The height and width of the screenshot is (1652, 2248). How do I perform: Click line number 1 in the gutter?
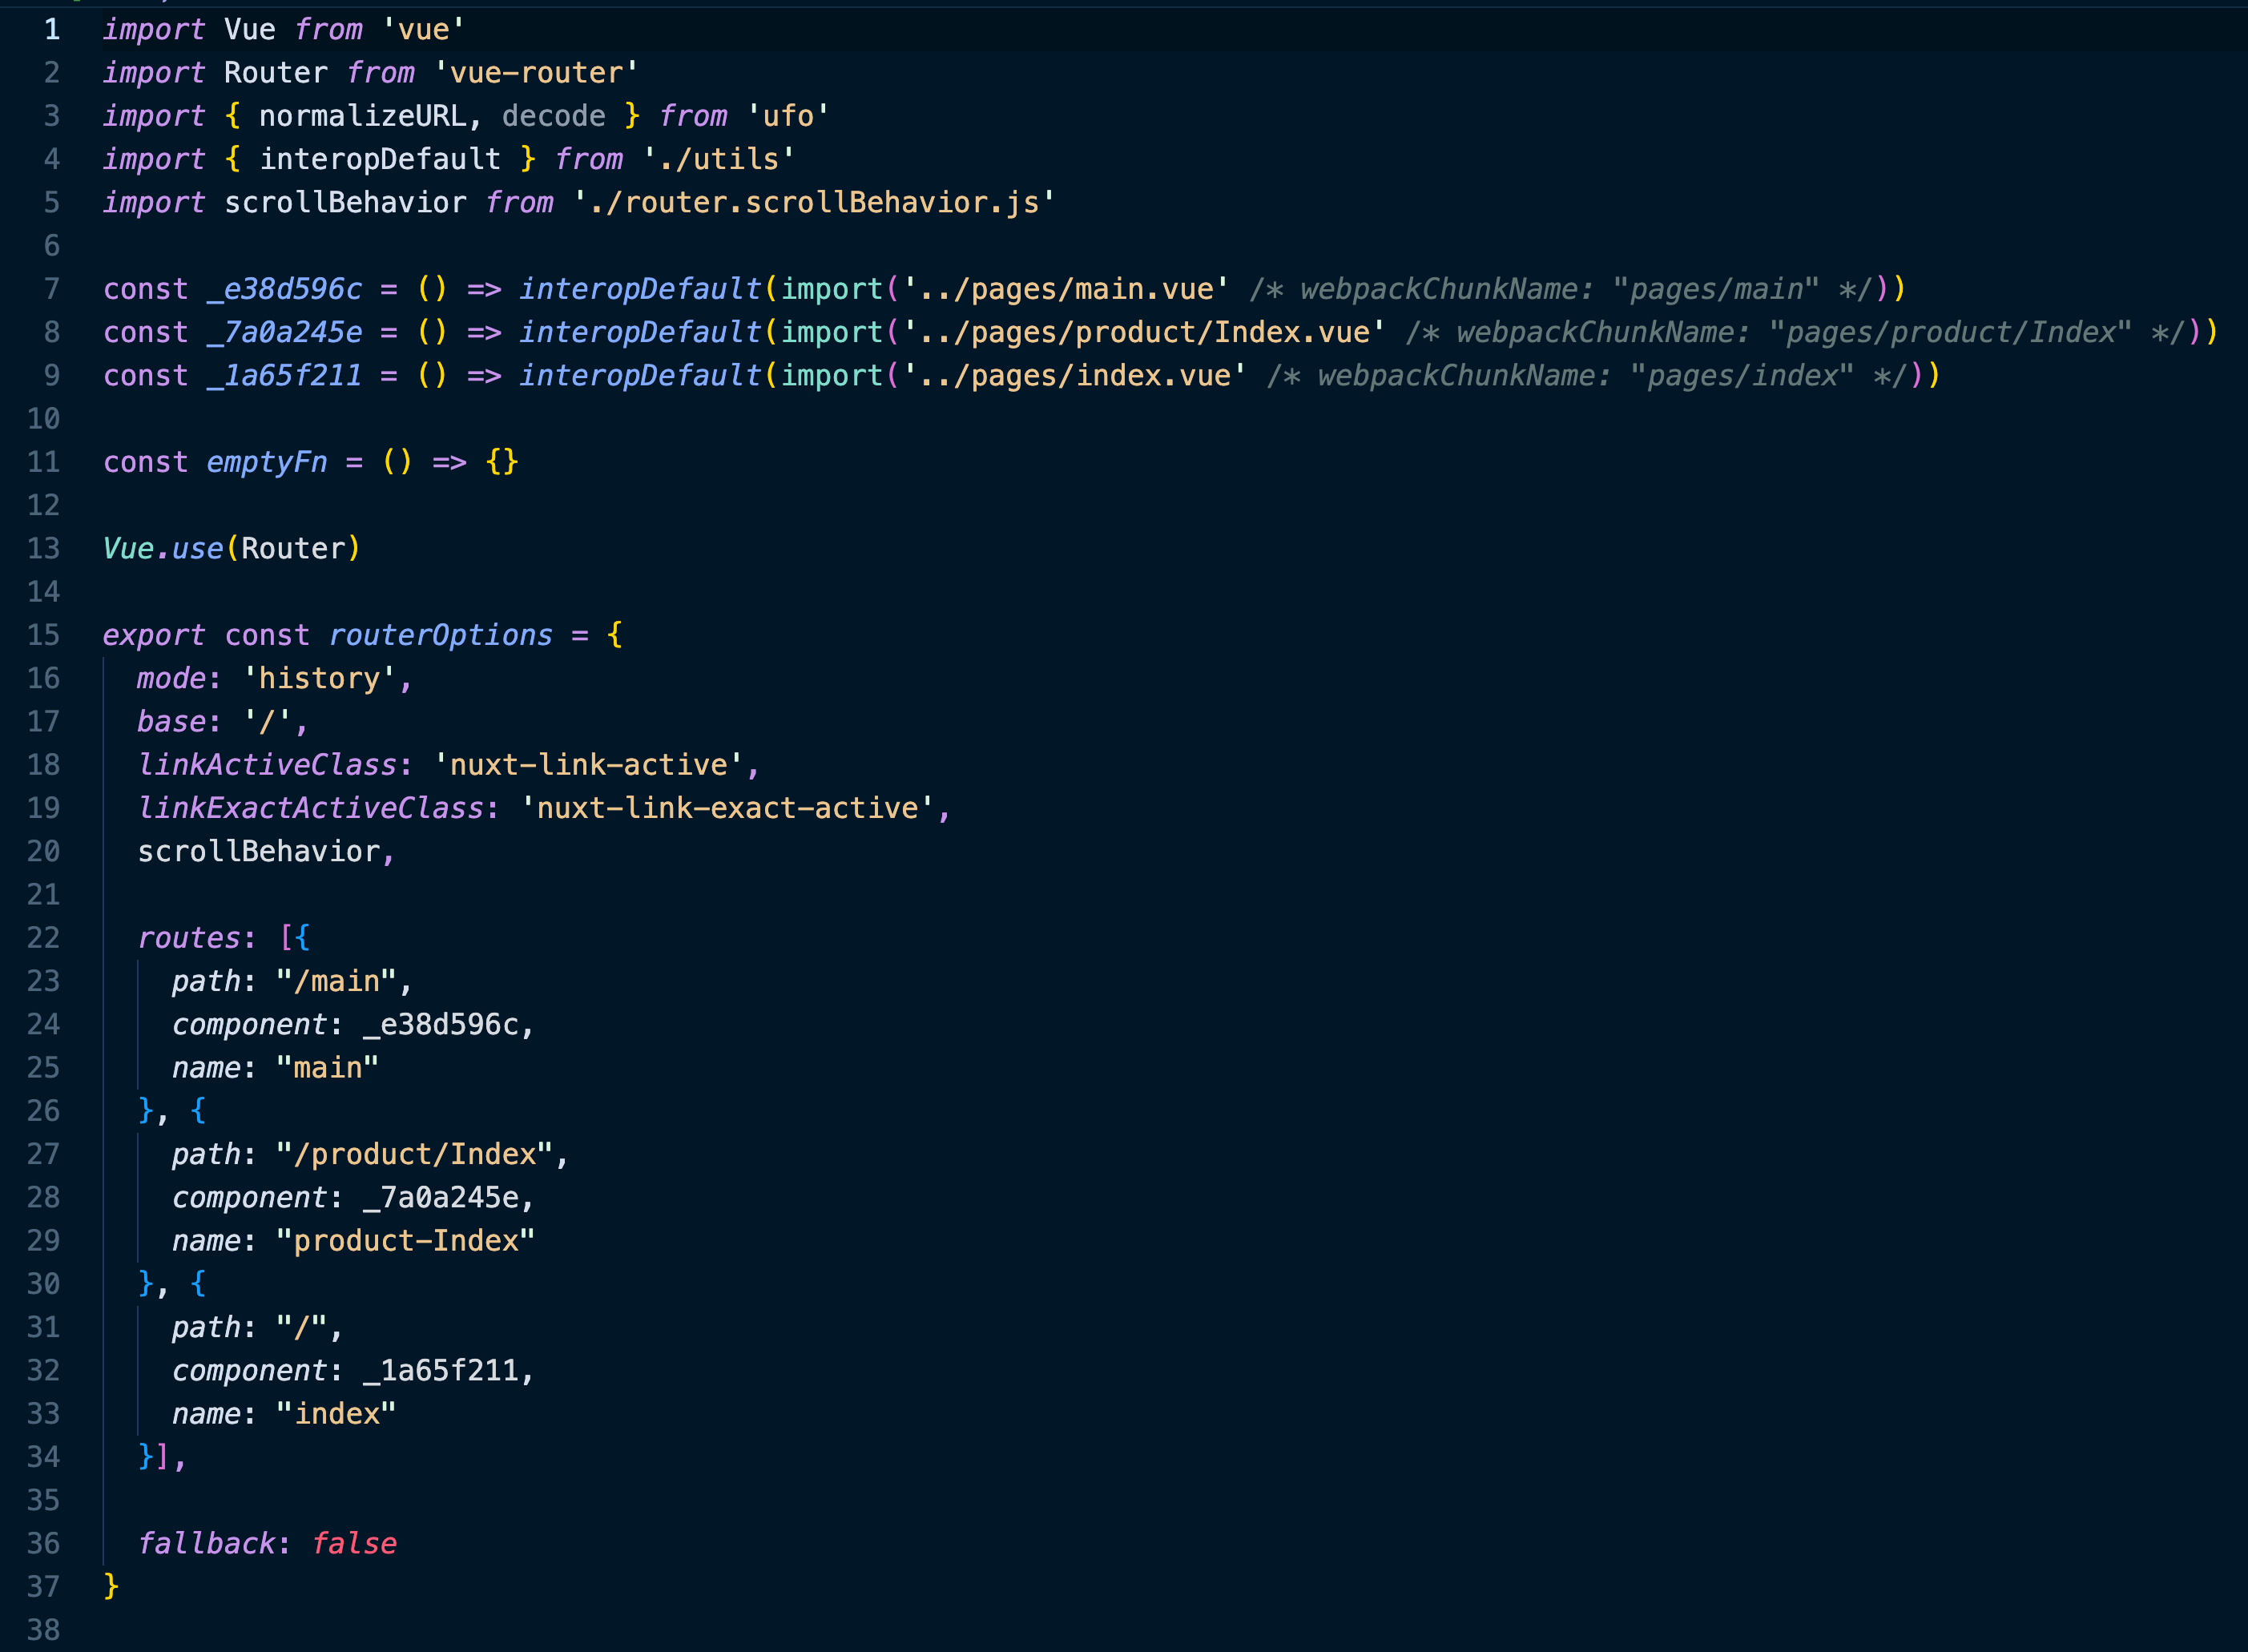click(52, 30)
